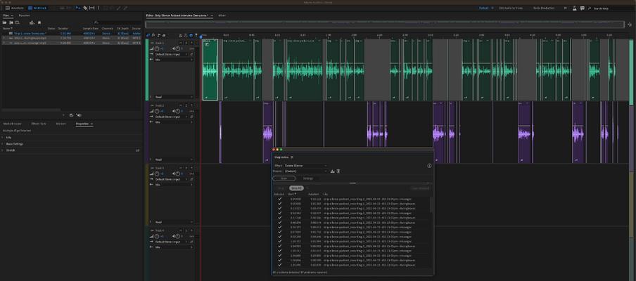Open Track 1 Default Stereo Input dropdown
Image resolution: width=636 pixels, height=281 pixels.
point(174,54)
